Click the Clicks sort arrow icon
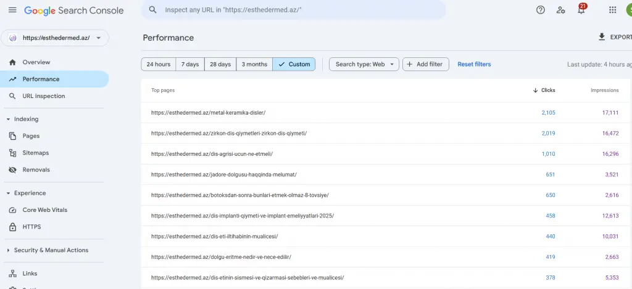Screen dimensions: 632x289 point(535,90)
